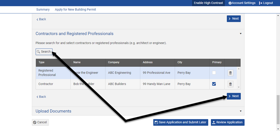
Task: Click the page vertical scrollbar thumb
Action: 278,110
